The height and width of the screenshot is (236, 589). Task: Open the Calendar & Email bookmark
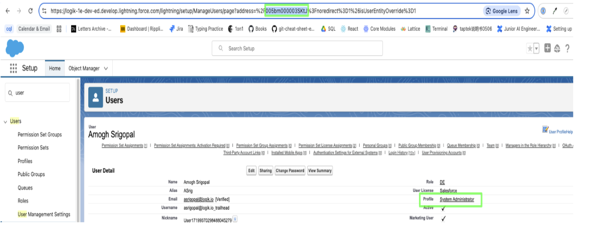[x=34, y=29]
